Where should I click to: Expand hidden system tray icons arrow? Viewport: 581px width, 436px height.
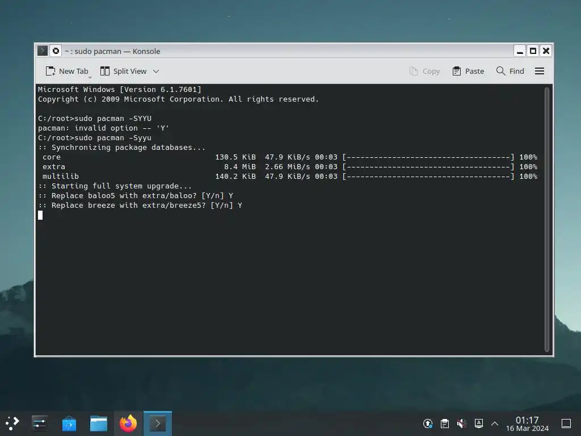[x=495, y=424]
